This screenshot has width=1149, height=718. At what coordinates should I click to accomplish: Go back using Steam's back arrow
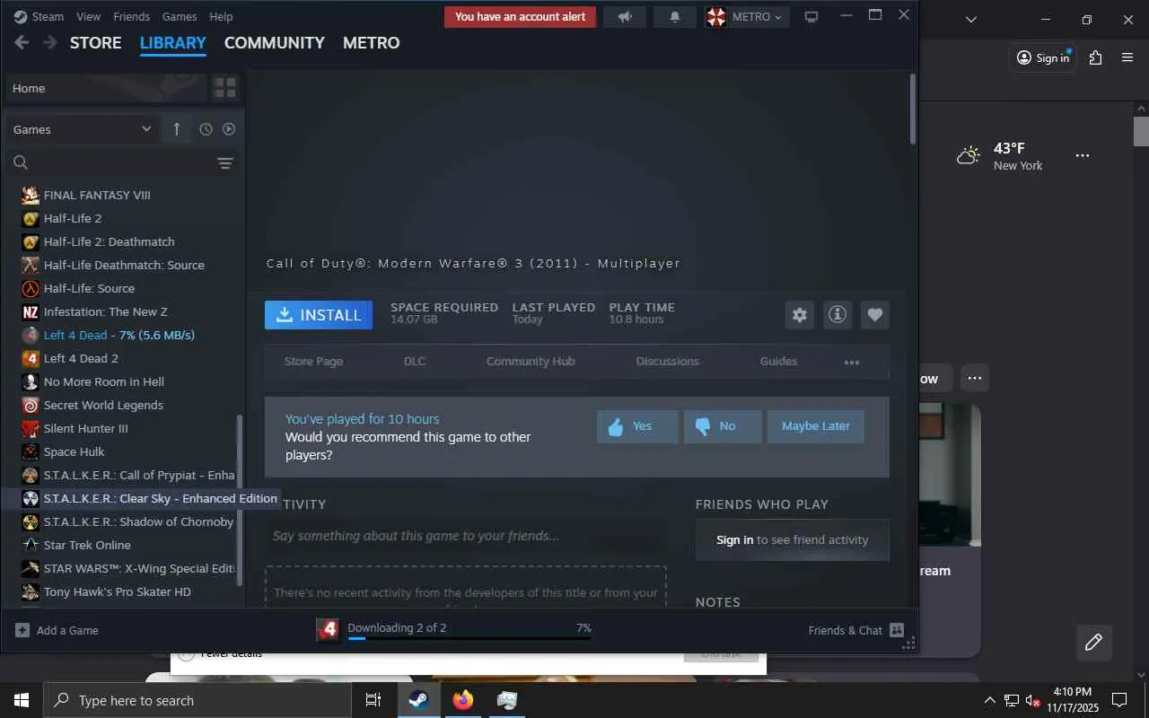click(22, 42)
